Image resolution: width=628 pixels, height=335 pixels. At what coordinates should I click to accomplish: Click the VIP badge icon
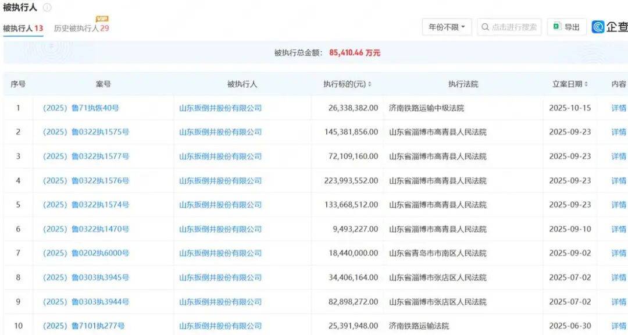click(102, 19)
